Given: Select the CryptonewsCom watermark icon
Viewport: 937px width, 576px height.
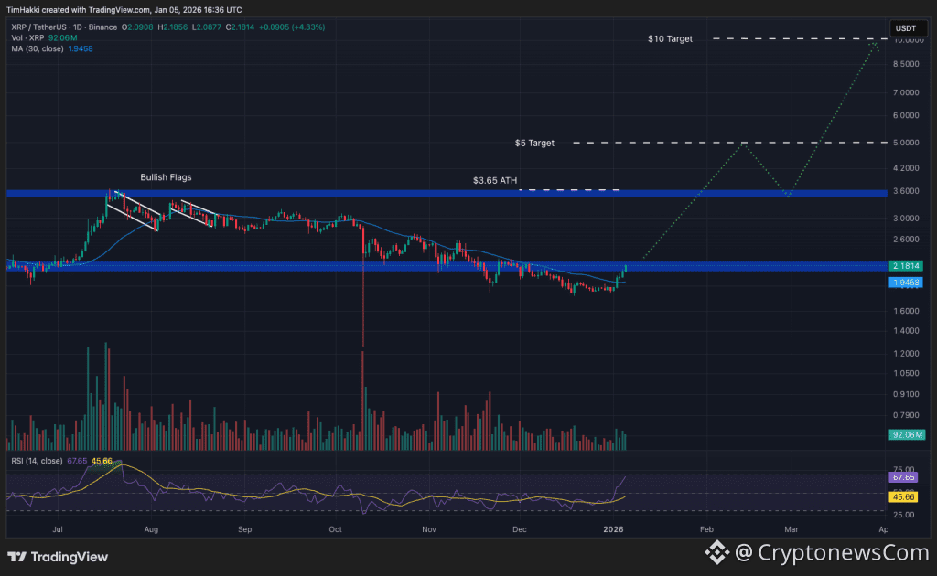Looking at the screenshot, I should point(715,553).
